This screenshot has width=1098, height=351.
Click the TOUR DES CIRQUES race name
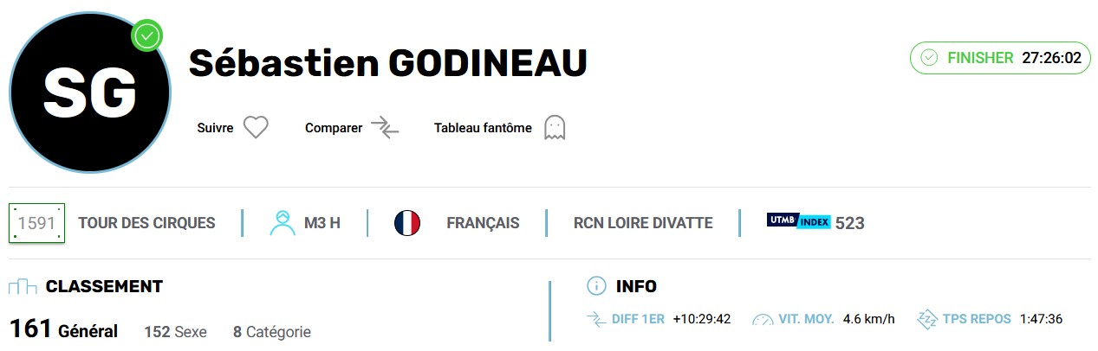tap(146, 223)
